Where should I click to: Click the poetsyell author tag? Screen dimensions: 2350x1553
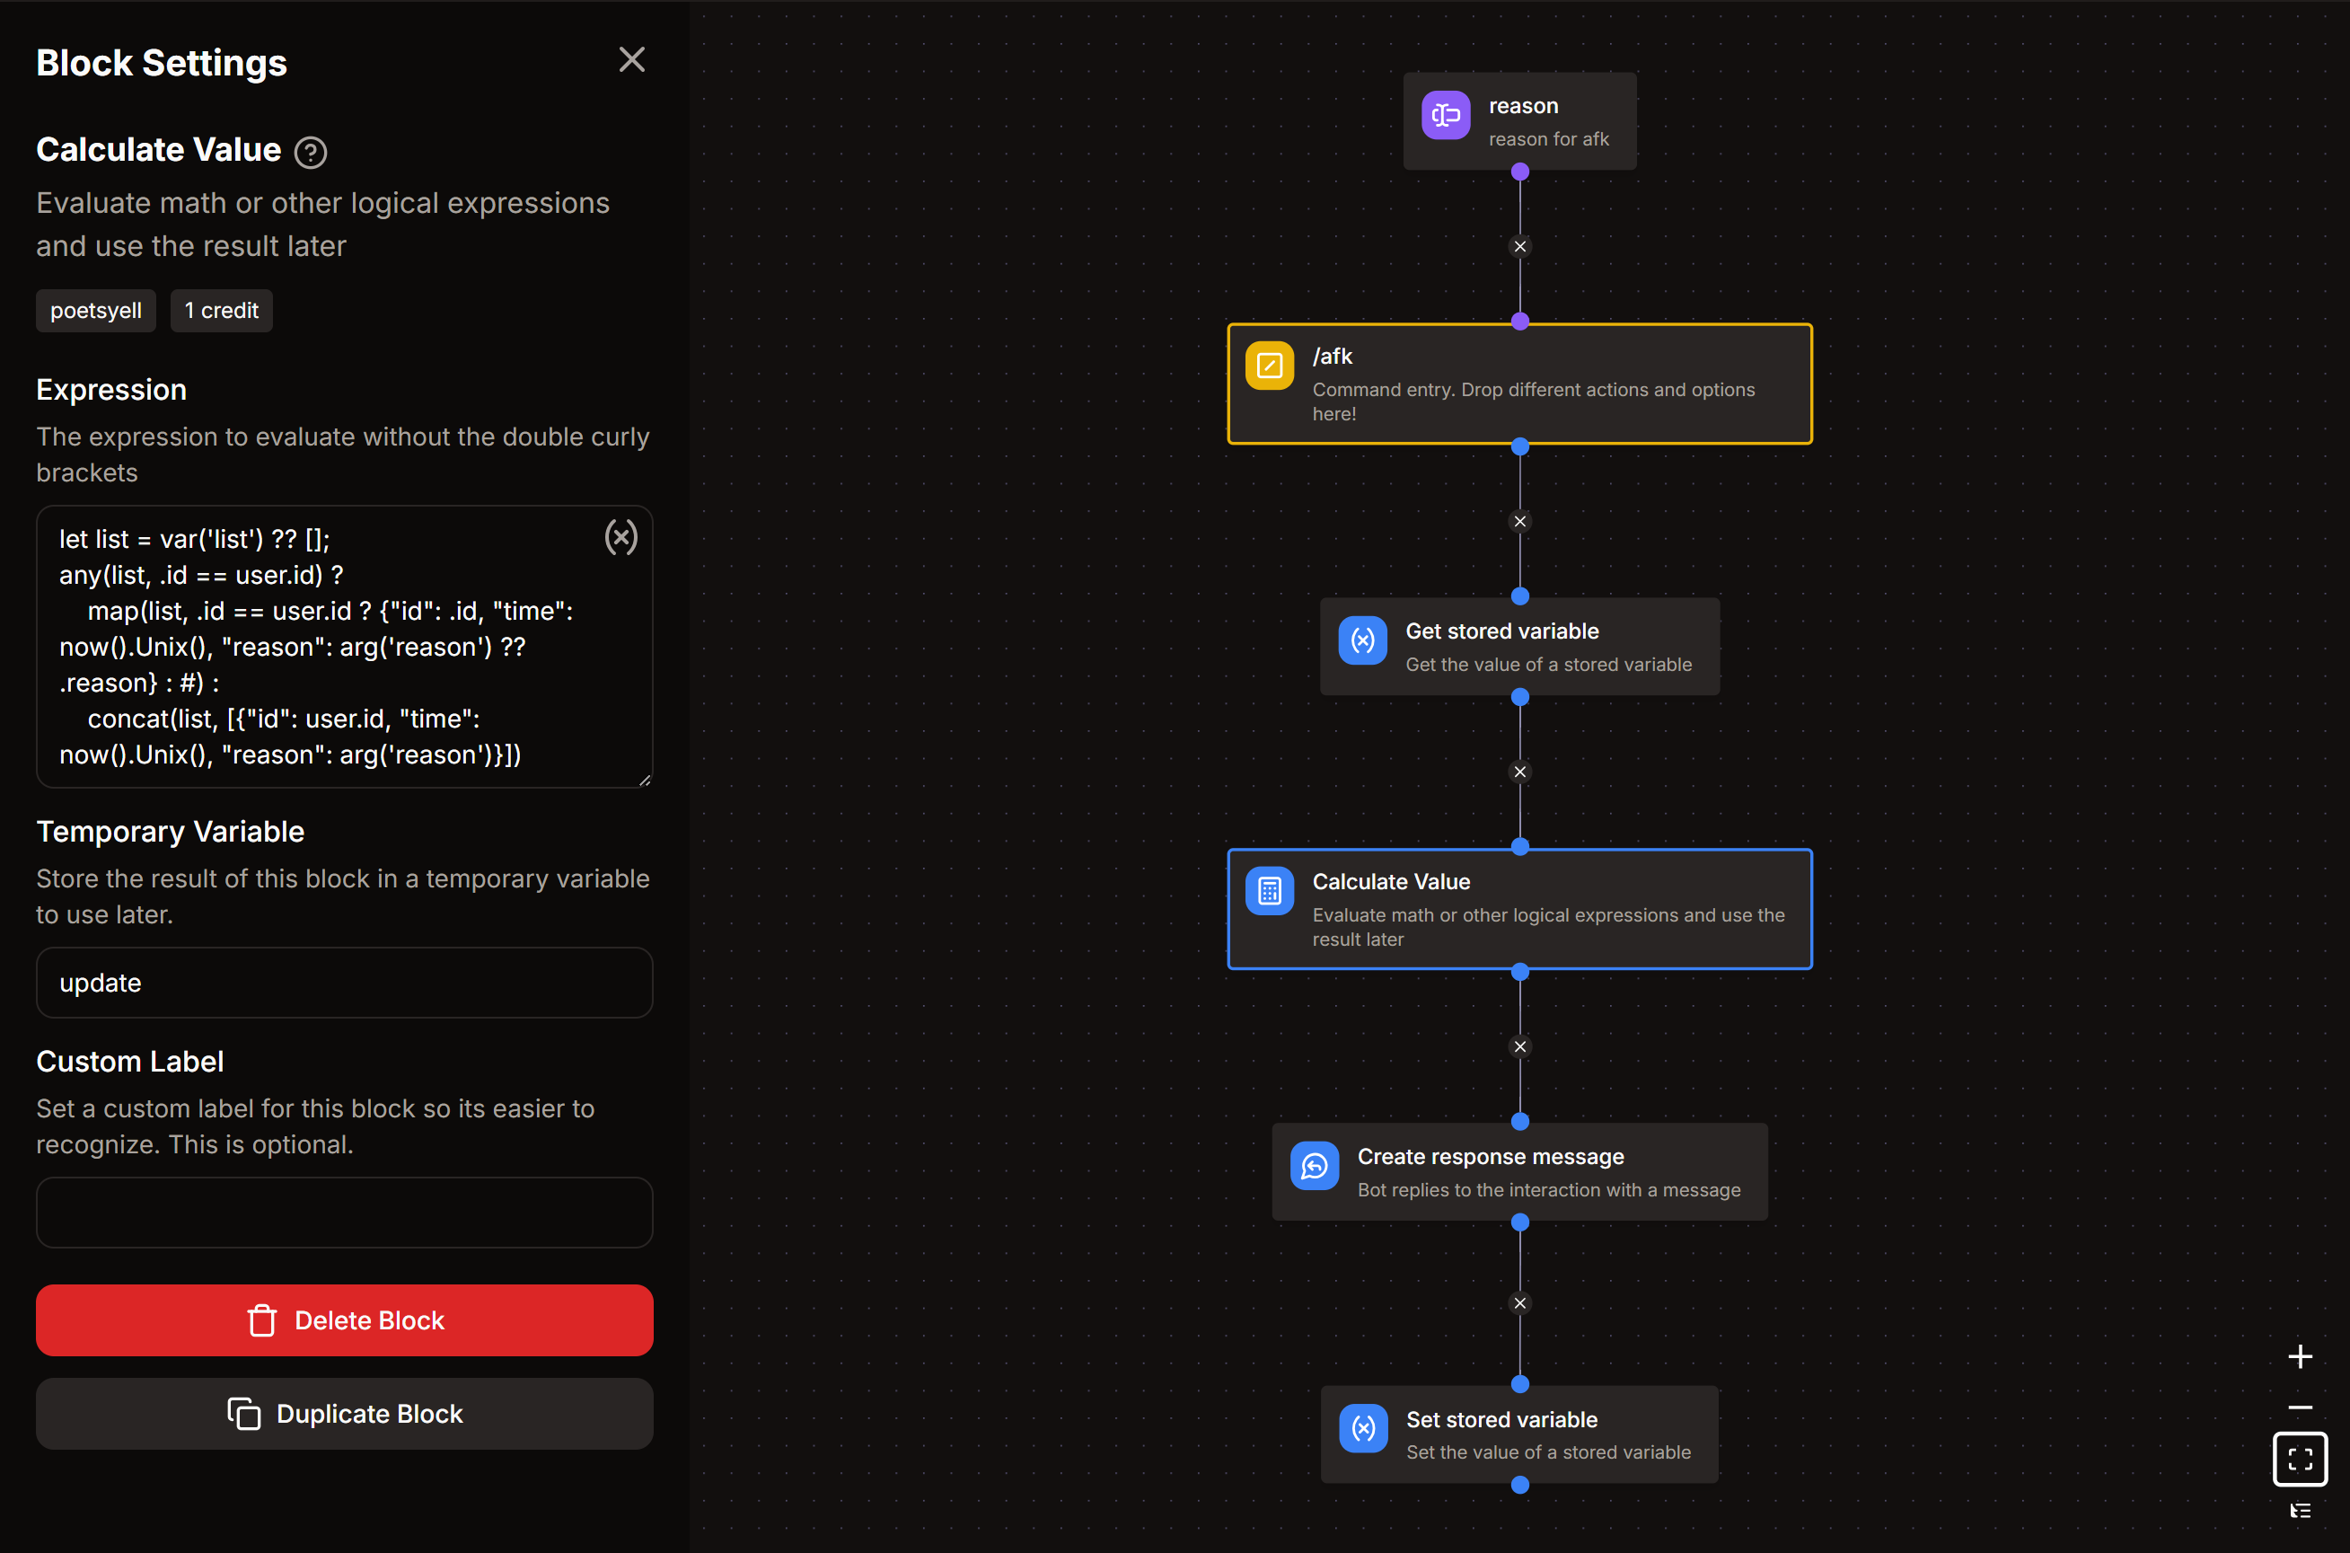click(x=96, y=311)
